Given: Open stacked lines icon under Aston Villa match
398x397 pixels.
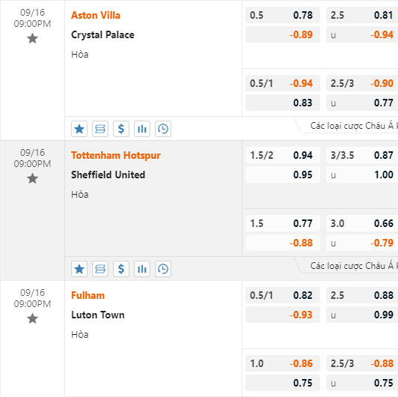Looking at the screenshot, I should [x=100, y=129].
